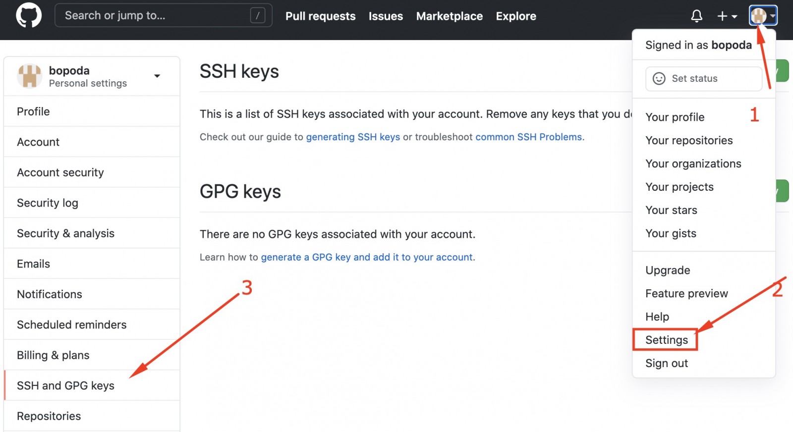Open the guide to generating SSH keys

(x=352, y=137)
